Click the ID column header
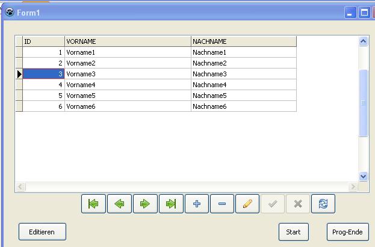375x247 pixels. (x=43, y=41)
